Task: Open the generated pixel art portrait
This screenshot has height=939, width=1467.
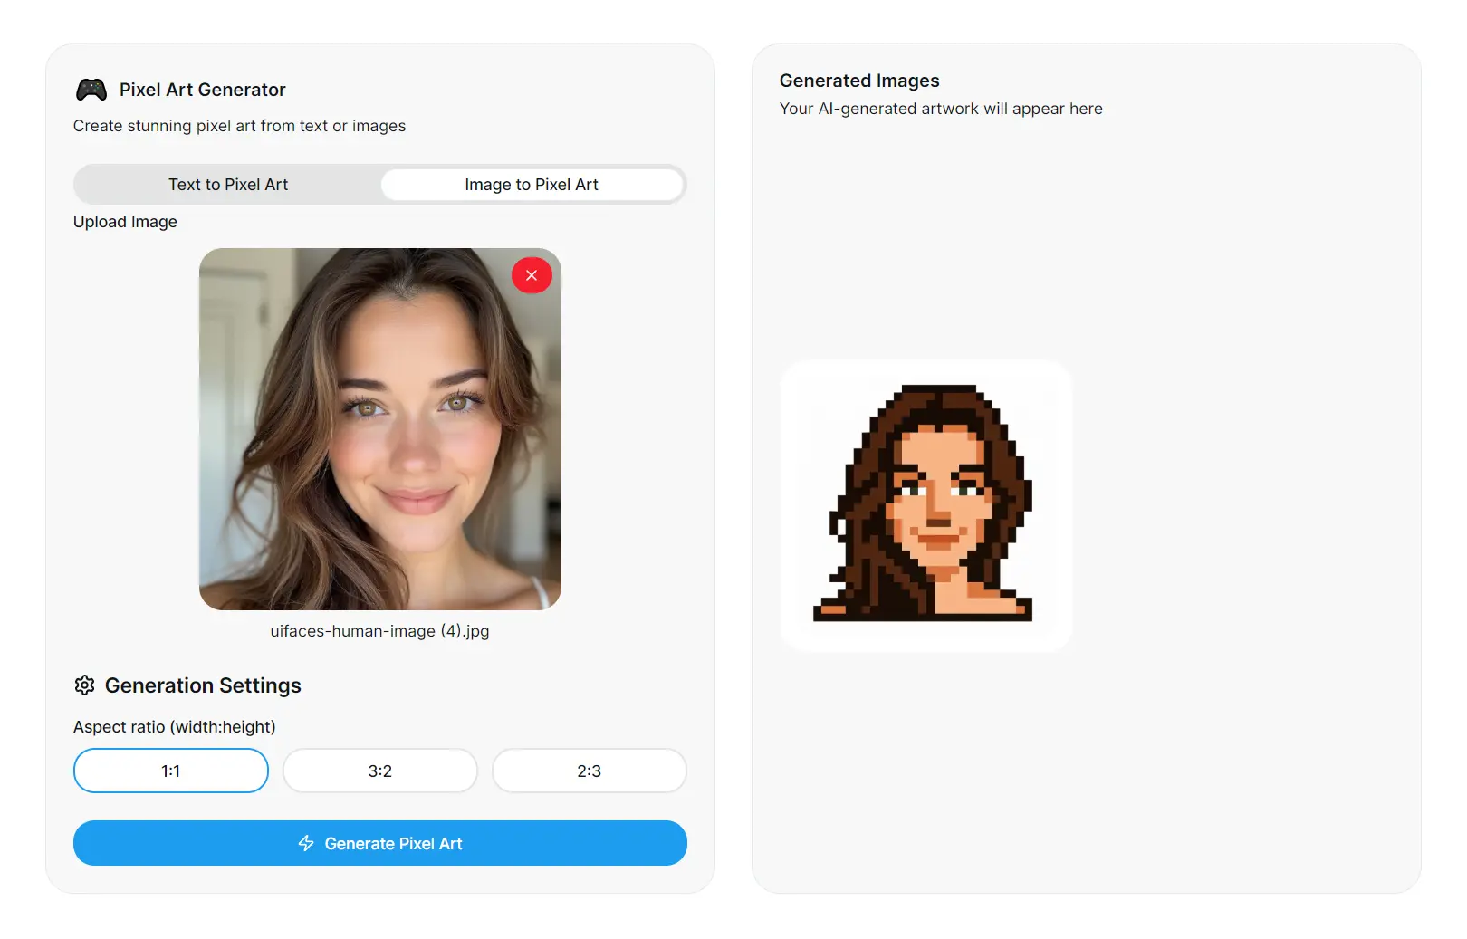Action: point(926,505)
